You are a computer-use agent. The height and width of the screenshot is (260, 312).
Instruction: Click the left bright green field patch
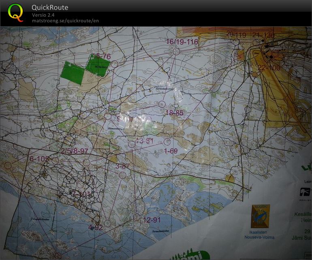(73, 72)
